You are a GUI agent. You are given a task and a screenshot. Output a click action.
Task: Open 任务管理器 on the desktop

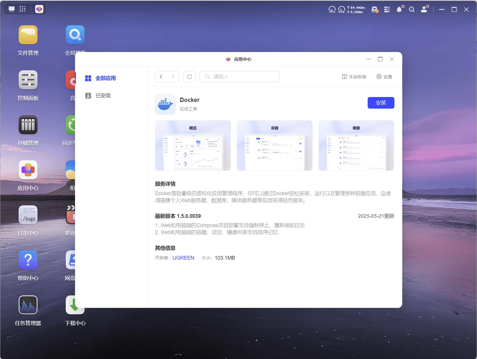tap(28, 305)
